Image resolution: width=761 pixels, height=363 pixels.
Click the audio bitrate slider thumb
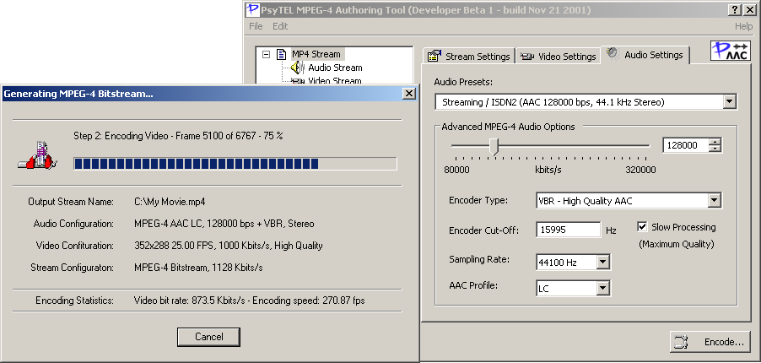(x=494, y=146)
